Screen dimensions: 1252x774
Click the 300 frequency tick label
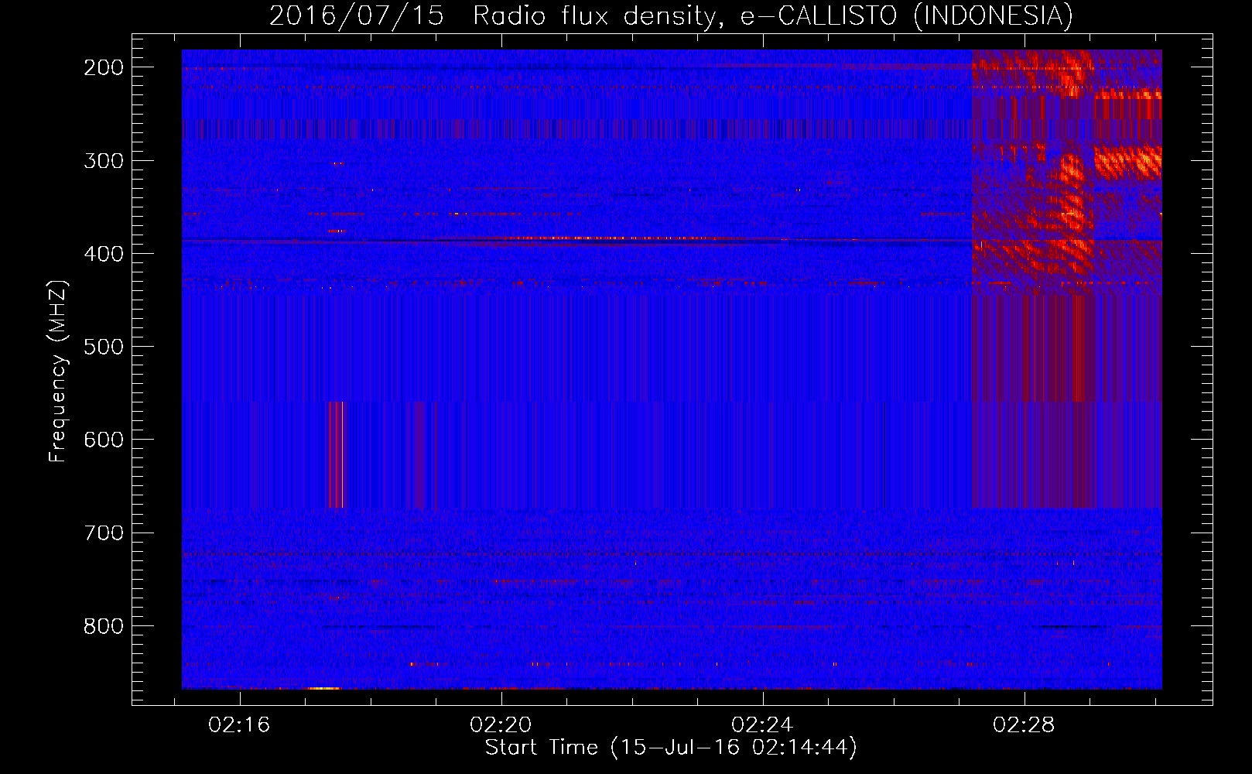pos(104,161)
